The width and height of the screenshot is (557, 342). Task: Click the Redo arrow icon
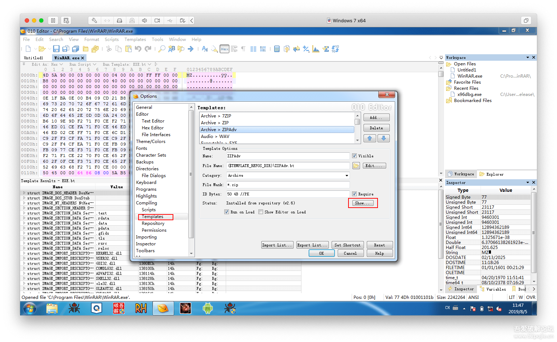(148, 49)
